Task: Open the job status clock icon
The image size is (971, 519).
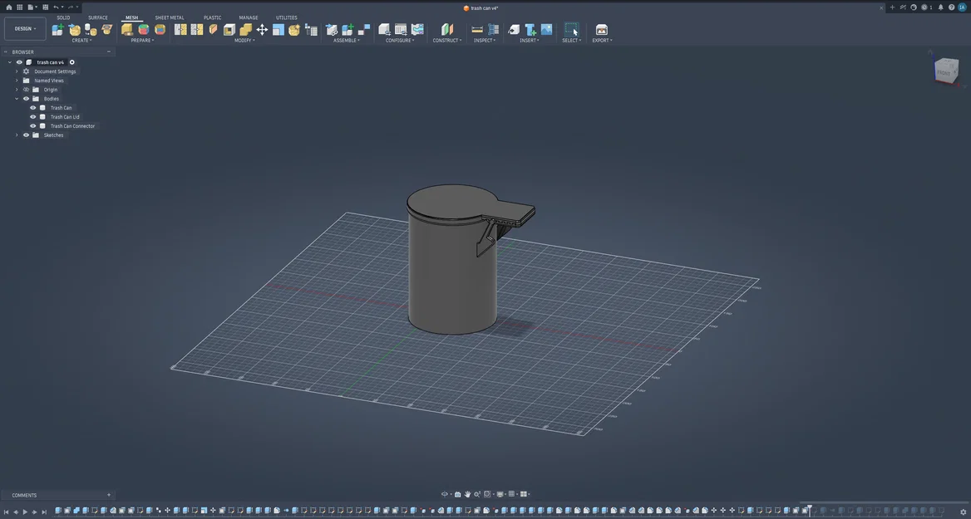Action: pyautogui.click(x=924, y=7)
